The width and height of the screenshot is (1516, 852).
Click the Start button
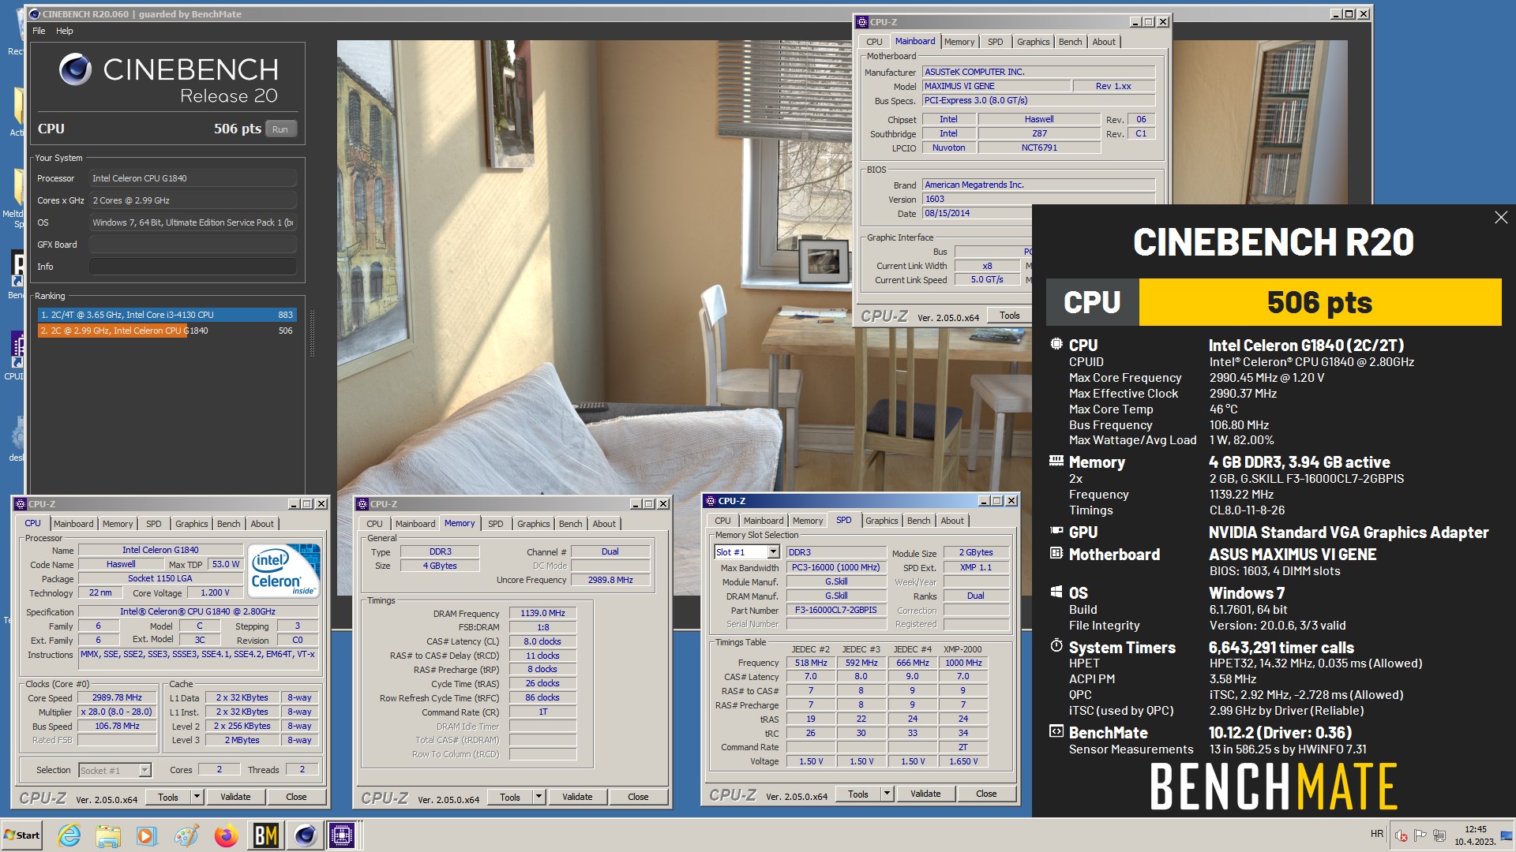(22, 835)
